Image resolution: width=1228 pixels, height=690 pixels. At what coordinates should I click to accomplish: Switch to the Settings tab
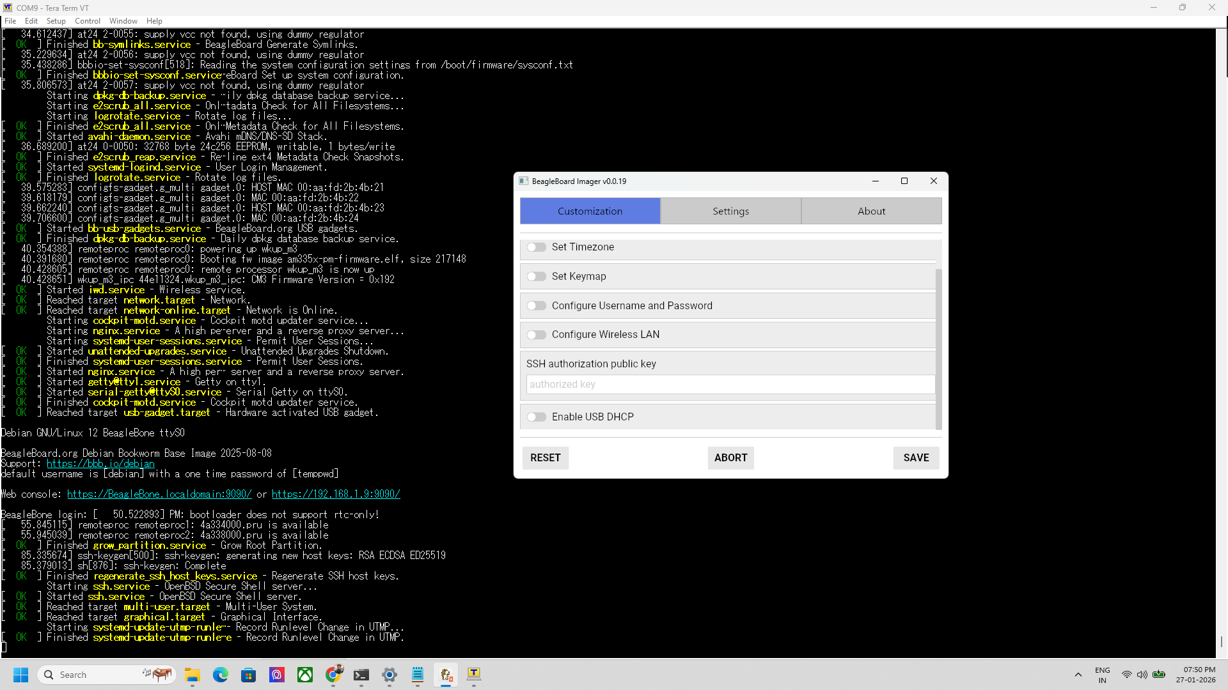click(x=730, y=211)
